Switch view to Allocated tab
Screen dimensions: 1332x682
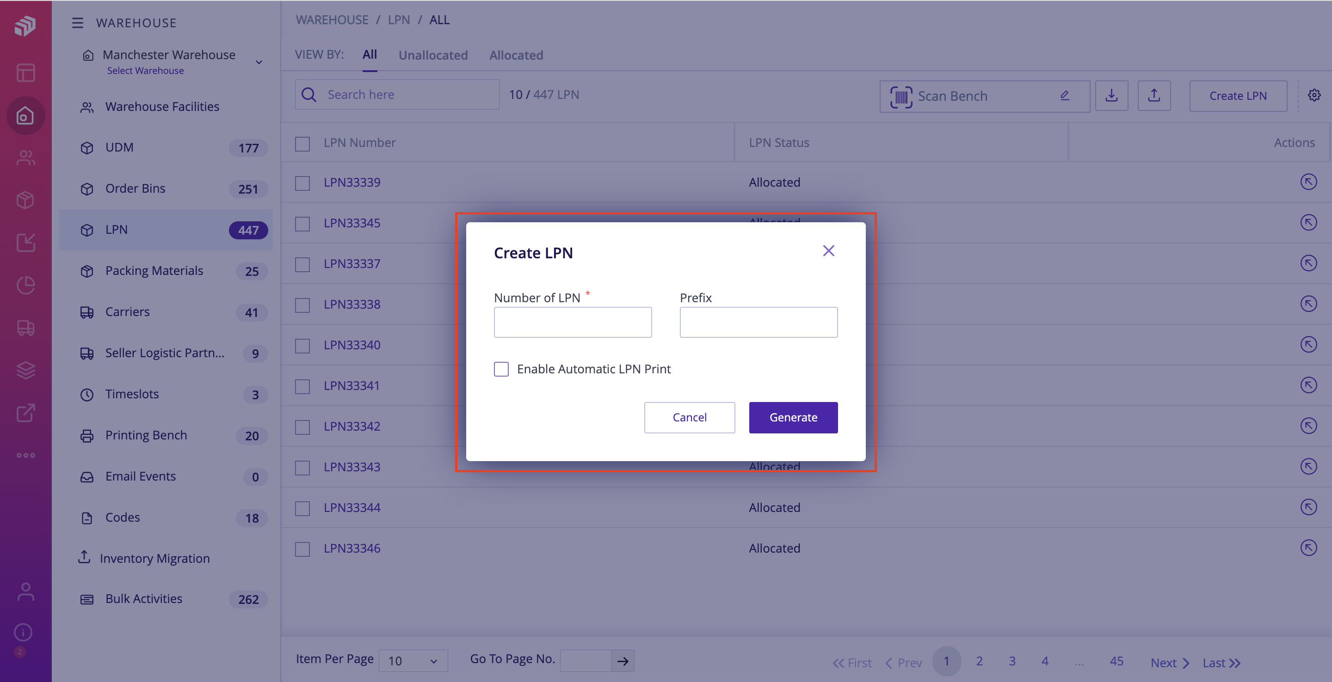point(516,55)
